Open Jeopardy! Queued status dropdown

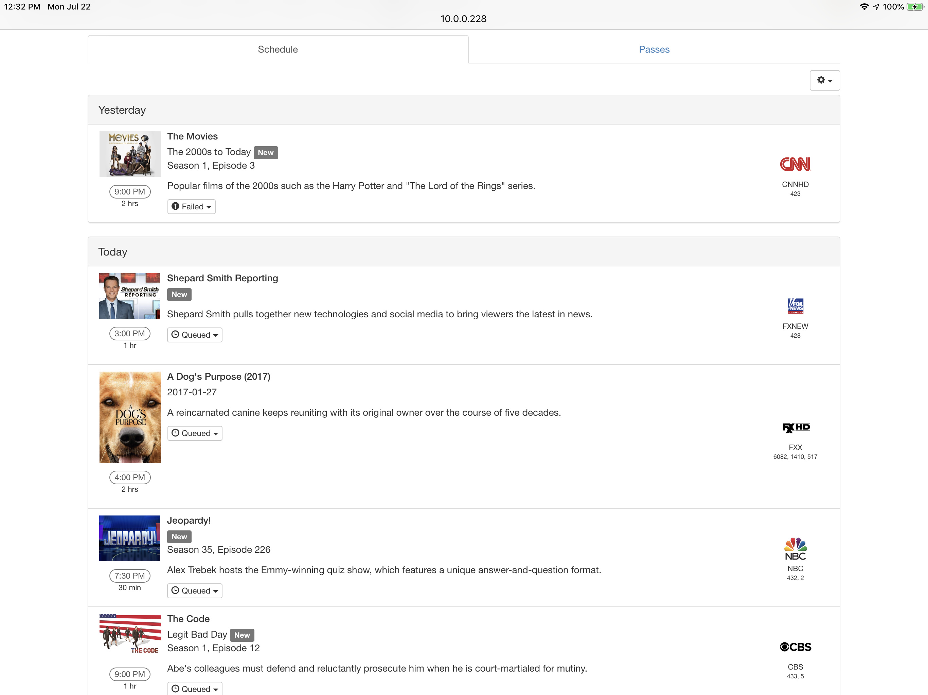[195, 590]
